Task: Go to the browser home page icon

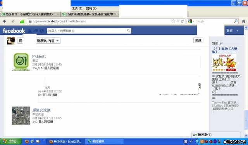Action: [x=244, y=21]
